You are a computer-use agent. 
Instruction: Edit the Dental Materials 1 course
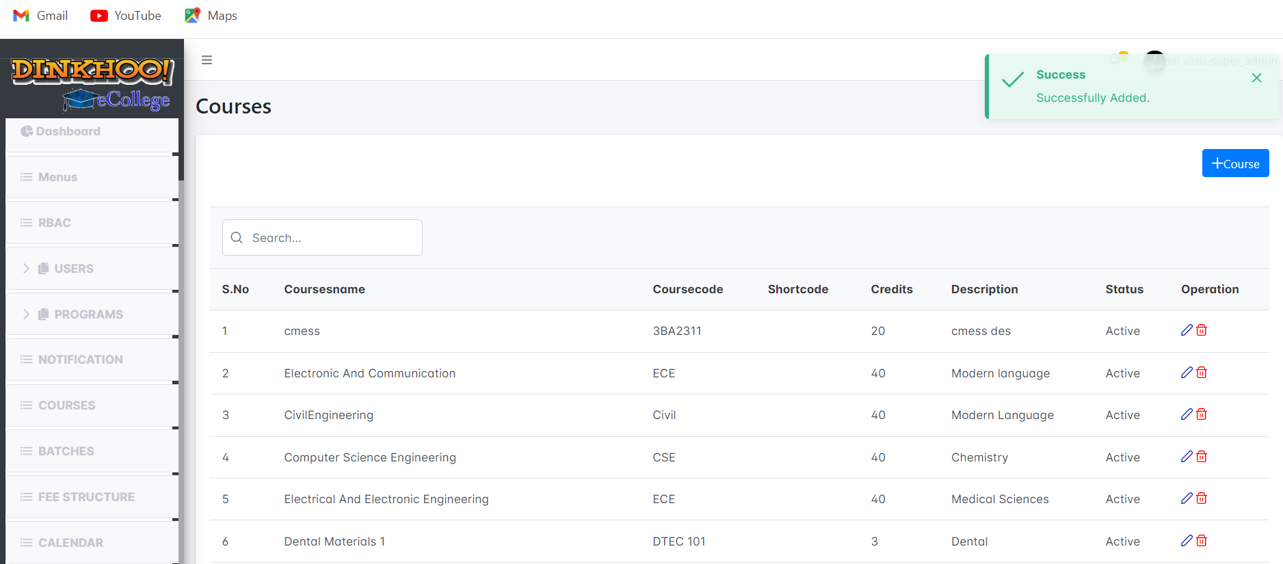1187,541
